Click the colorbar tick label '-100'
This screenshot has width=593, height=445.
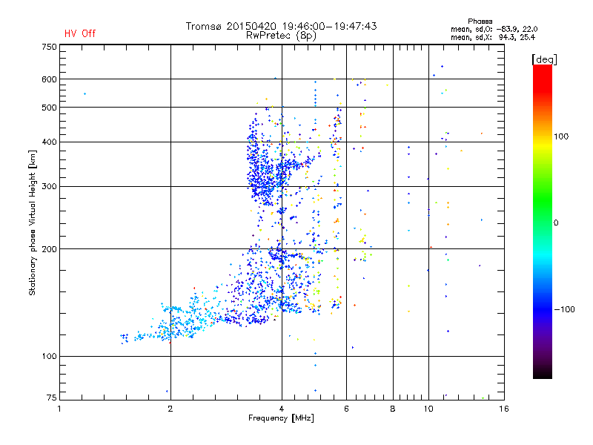[x=564, y=309]
